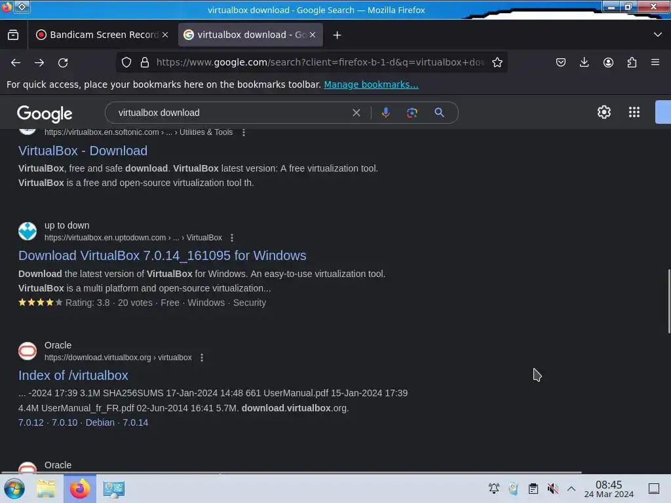The image size is (671, 503).
Task: Click the Uptodown star rating 3.8 text
Action: [x=87, y=303]
